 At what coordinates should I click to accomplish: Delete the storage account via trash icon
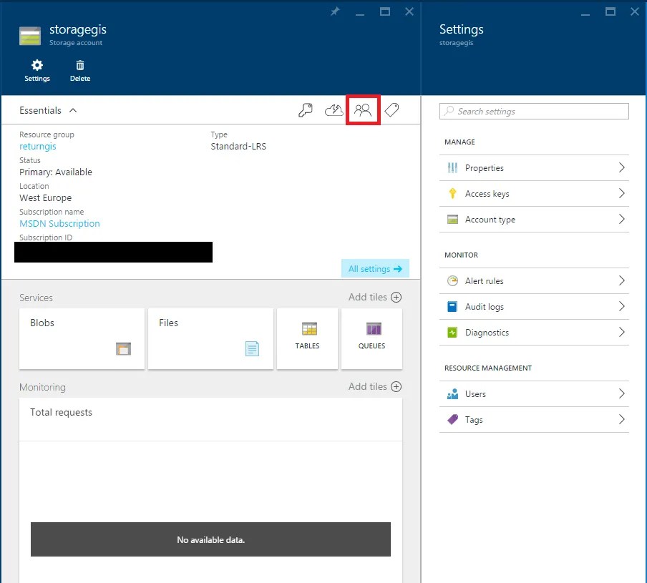click(80, 71)
